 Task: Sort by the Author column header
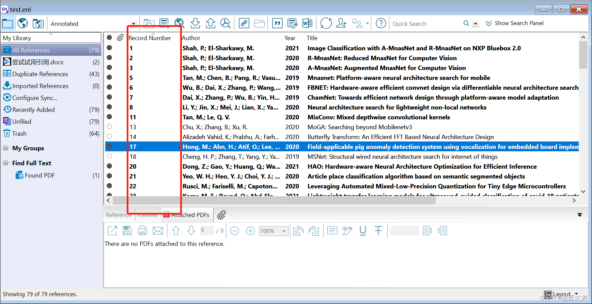coord(191,38)
